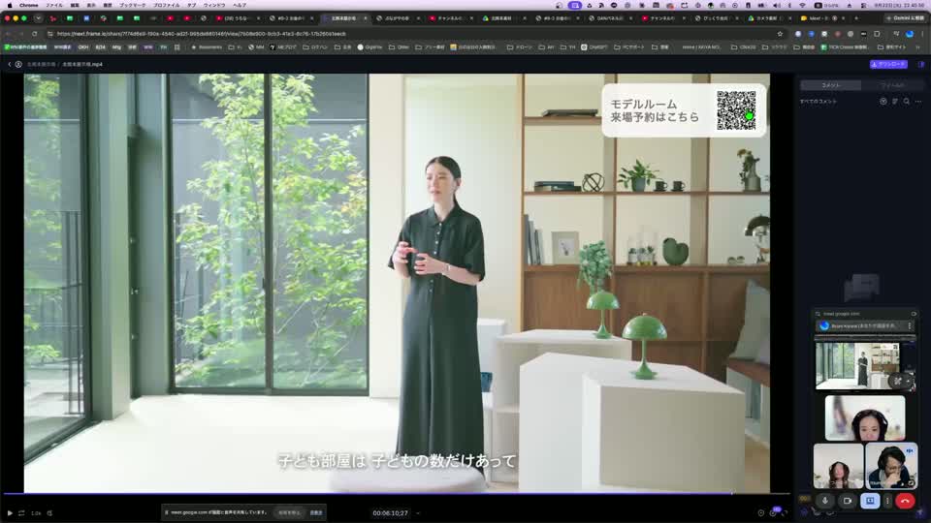931x523 pixels.
Task: Toggle loop playback next to the play button
Action: click(x=21, y=513)
